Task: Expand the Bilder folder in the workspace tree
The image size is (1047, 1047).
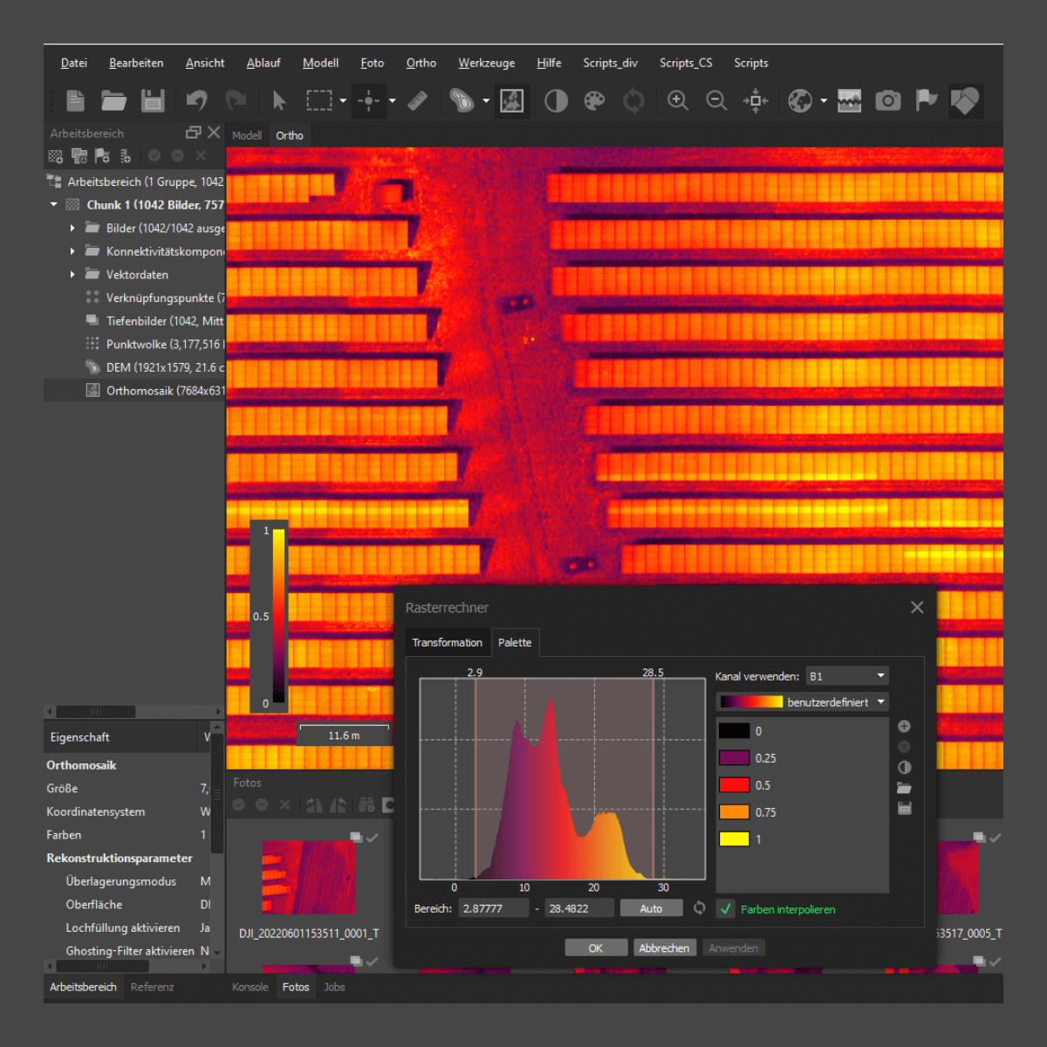Action: 73,228
